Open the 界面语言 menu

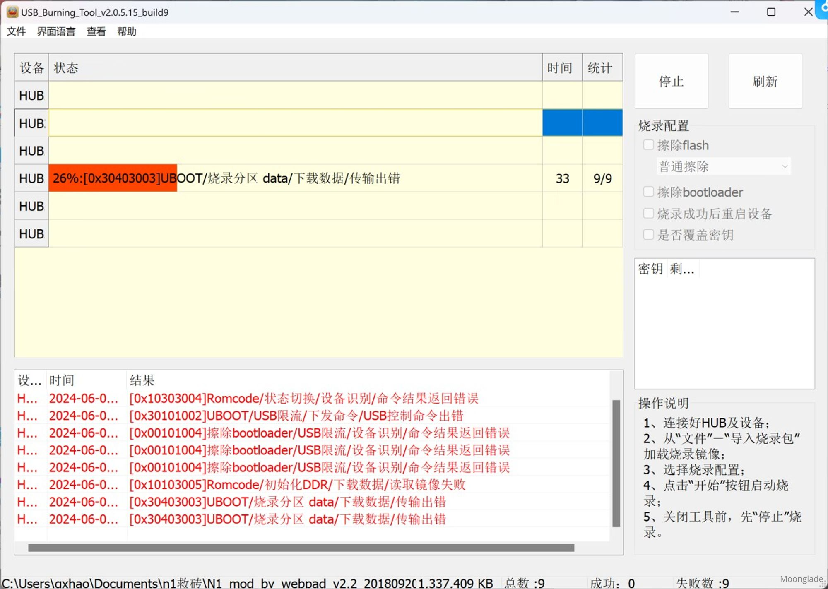pyautogui.click(x=56, y=31)
